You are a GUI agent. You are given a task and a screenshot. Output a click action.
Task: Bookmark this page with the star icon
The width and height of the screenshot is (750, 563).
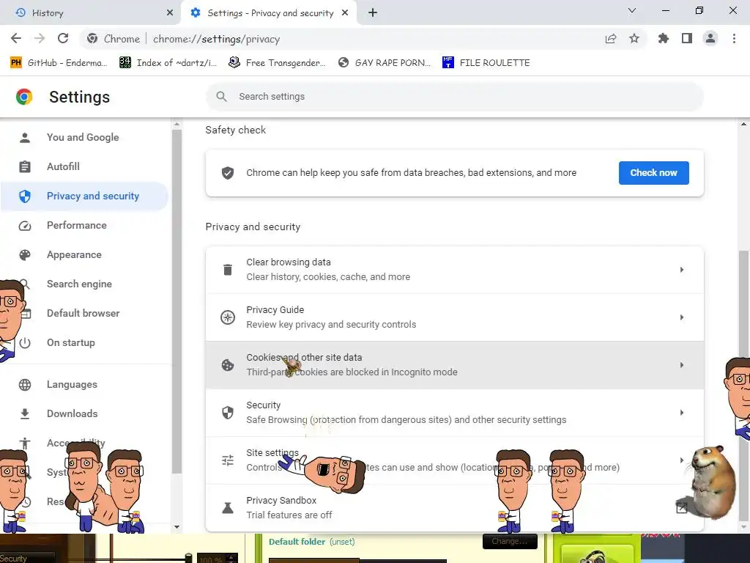pyautogui.click(x=634, y=39)
